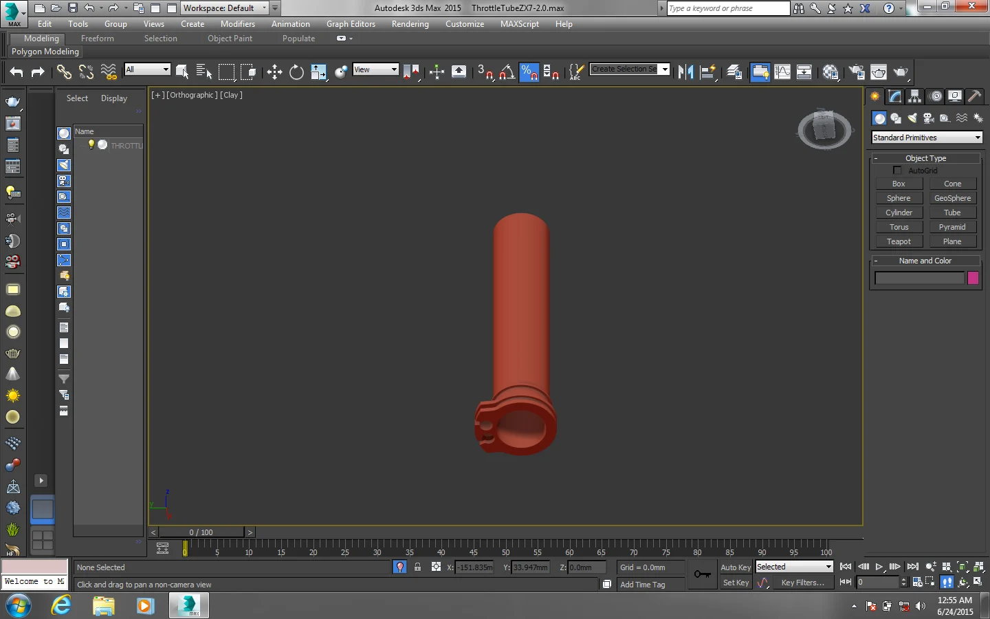Viewport: 990px width, 619px height.
Task: Open Edit Named Selection Sets icon
Action: (576, 72)
